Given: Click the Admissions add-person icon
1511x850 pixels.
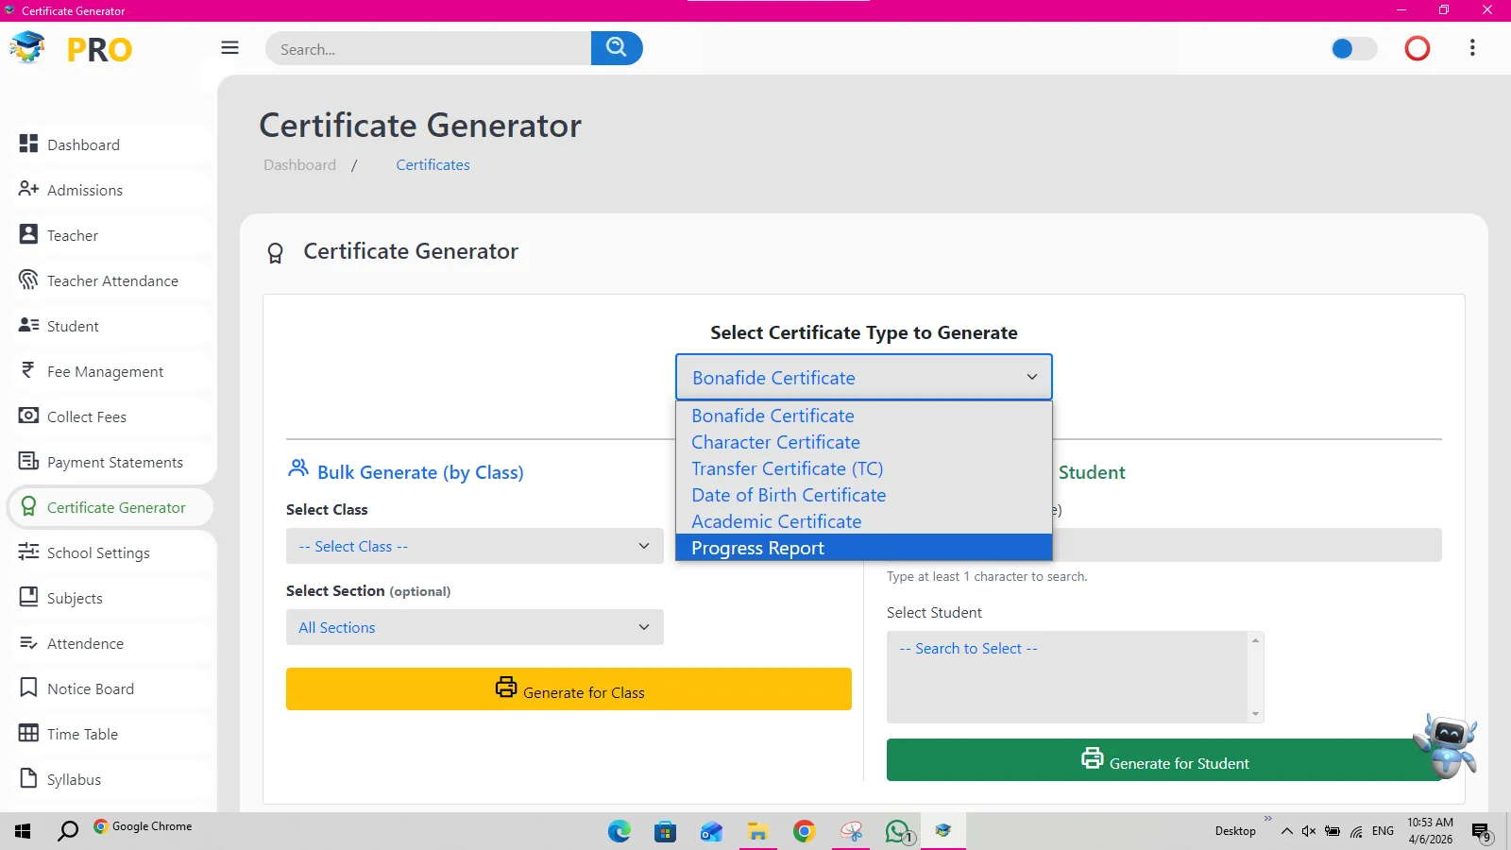Looking at the screenshot, I should pyautogui.click(x=28, y=189).
